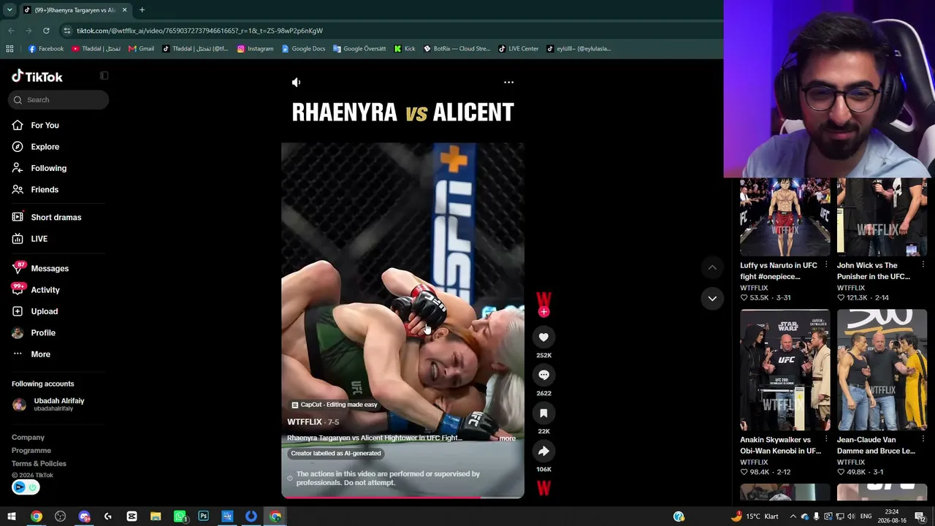Open the LIVE Center bookmark

click(518, 49)
